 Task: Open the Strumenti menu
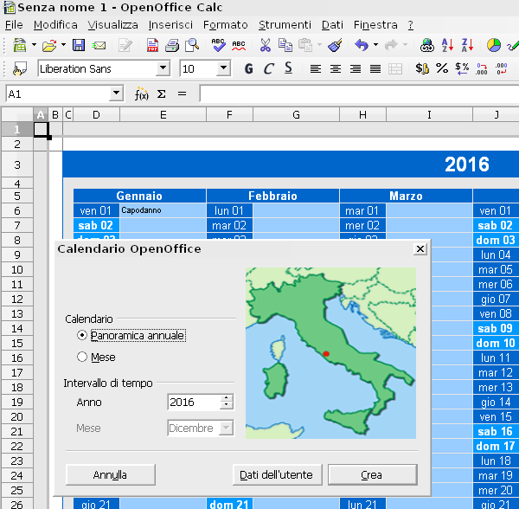pos(286,25)
